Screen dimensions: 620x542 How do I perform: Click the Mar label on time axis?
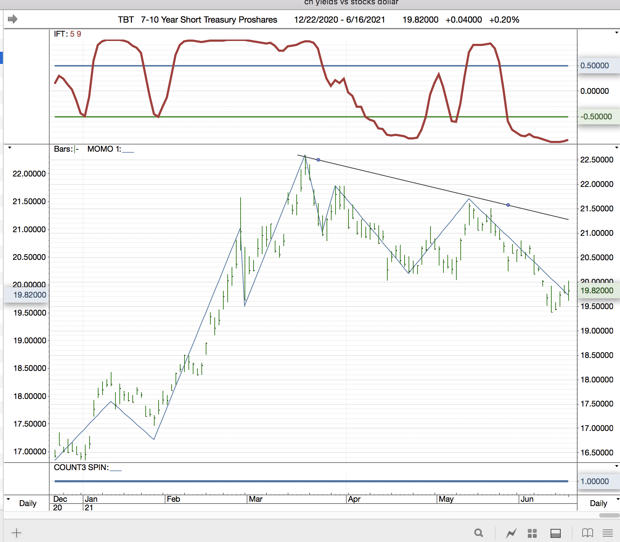coord(256,499)
